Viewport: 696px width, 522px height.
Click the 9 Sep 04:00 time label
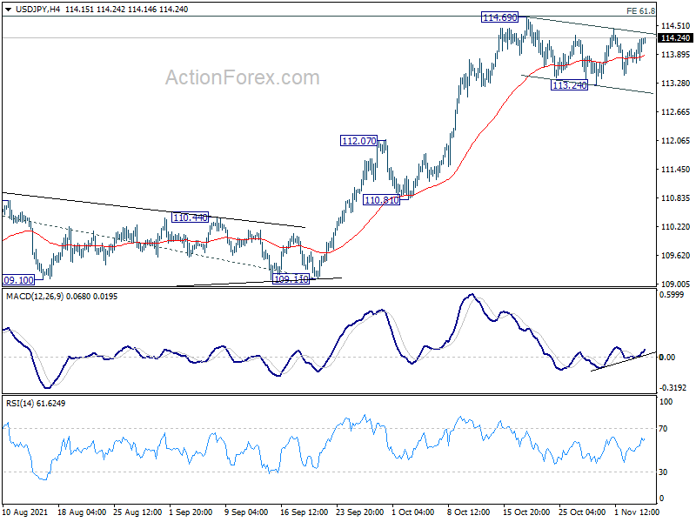246,512
